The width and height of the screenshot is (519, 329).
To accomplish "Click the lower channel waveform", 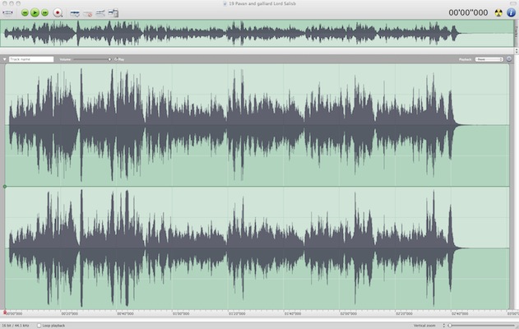I will point(257,248).
